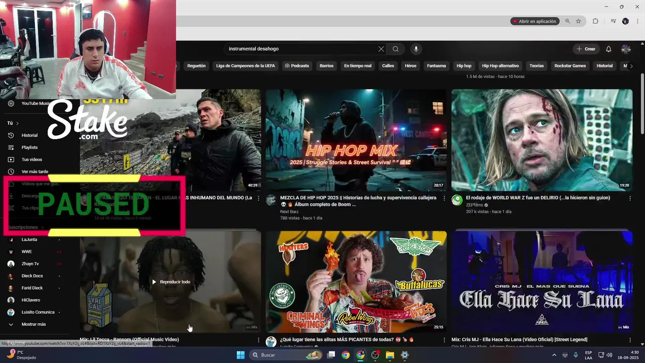Screen dimensions: 645x363
Task: Open options for Lil Tecca Ransom mix
Action: [x=259, y=340]
